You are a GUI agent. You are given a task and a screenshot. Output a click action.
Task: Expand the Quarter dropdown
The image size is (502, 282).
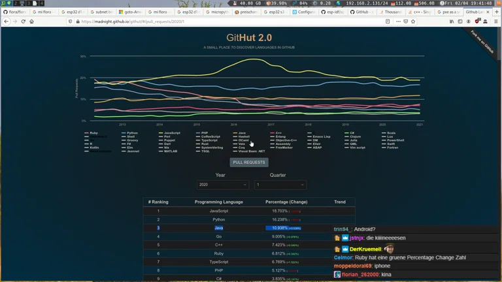(280, 185)
